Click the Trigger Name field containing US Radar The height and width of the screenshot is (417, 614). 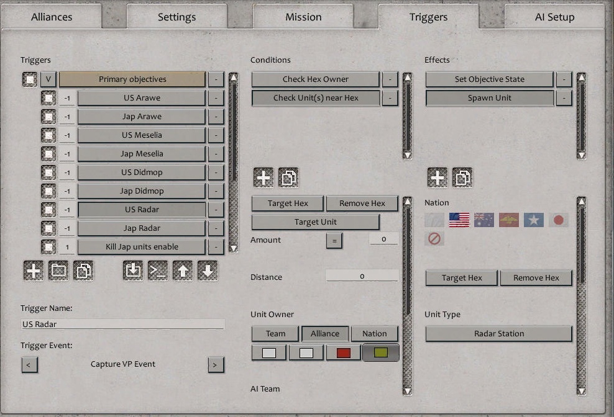(x=122, y=324)
